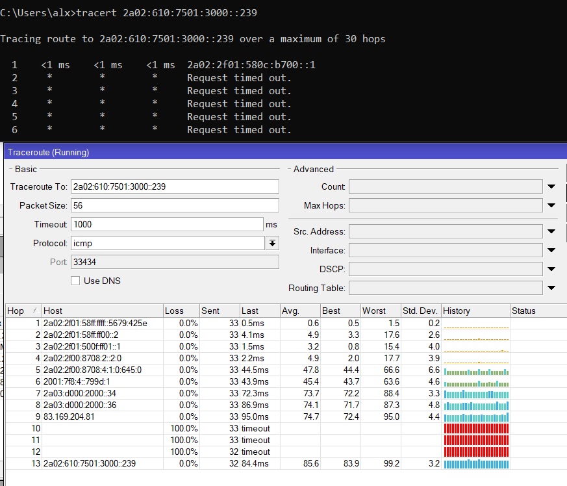Expand the Max Hops field arrow
Screen dimensions: 567x486
point(551,206)
